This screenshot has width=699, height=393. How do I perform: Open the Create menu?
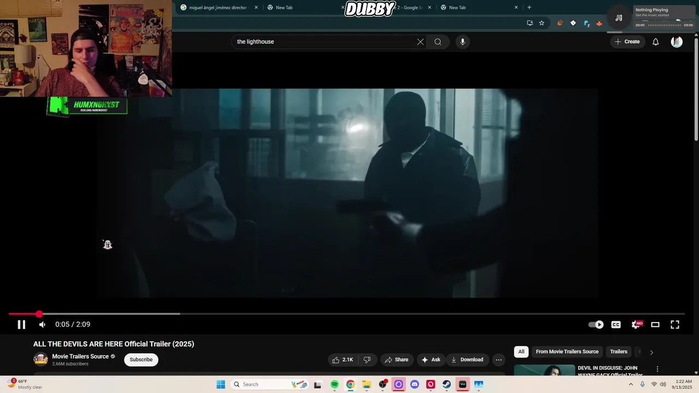click(x=627, y=41)
